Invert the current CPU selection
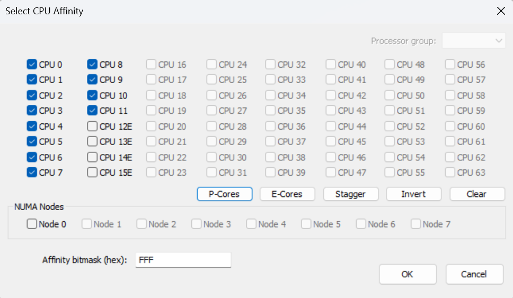Viewport: 513px width, 298px height. click(413, 194)
